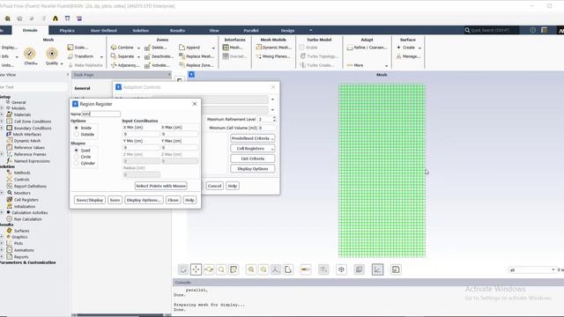Click the axes orientation view icon
This screenshot has height=317, width=564.
[x=276, y=269]
